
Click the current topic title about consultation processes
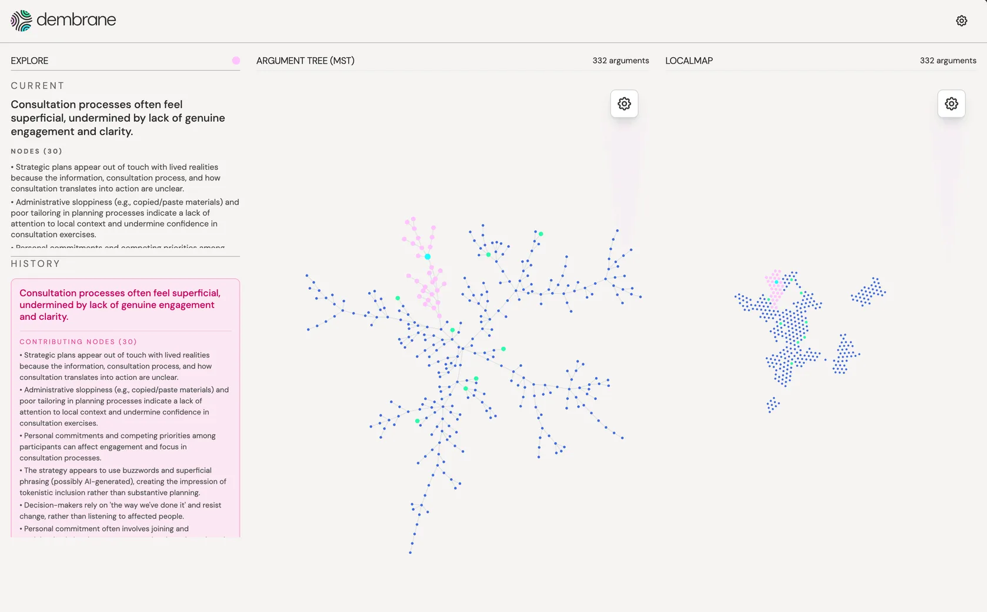point(118,118)
